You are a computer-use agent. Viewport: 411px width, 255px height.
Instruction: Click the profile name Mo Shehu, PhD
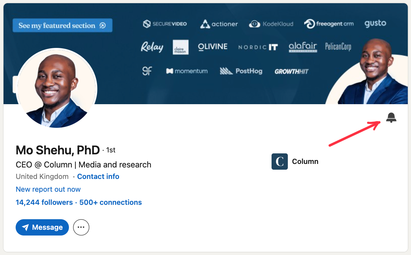(x=58, y=150)
